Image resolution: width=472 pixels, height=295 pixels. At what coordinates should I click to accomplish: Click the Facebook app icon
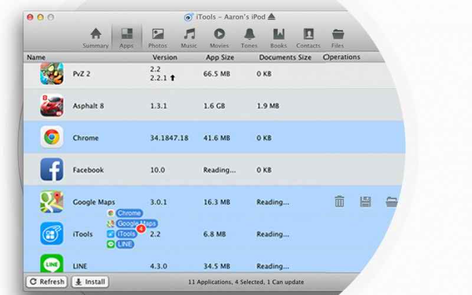[52, 169]
